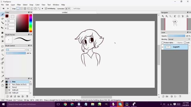Click the layer Opacity slider

pos(176,36)
